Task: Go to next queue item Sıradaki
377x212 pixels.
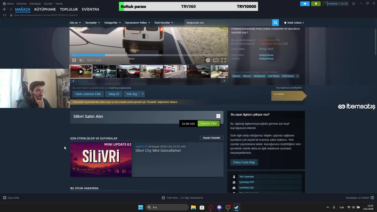Action: (289, 96)
